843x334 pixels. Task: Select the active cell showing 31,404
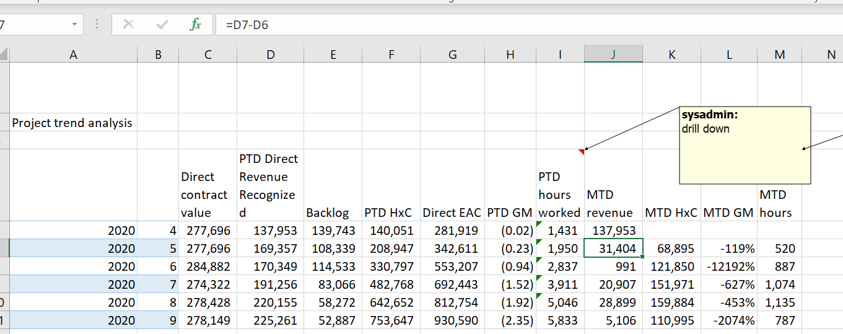click(613, 248)
